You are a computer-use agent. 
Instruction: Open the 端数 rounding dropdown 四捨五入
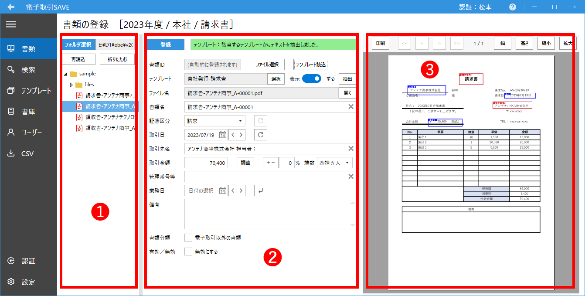pos(334,163)
